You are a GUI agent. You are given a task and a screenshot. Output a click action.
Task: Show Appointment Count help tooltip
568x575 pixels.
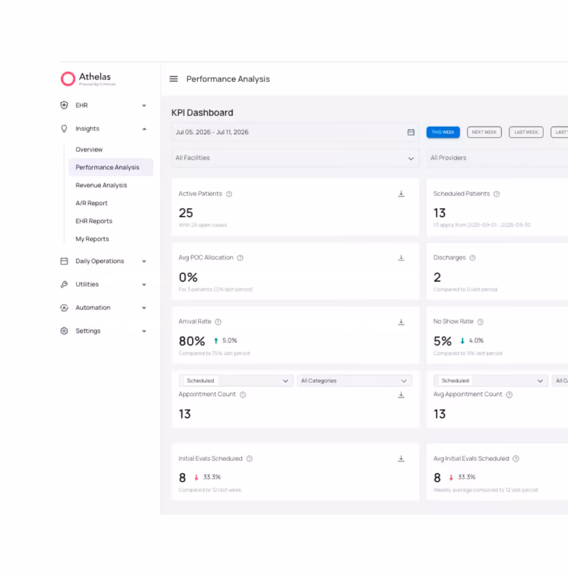[x=243, y=395]
